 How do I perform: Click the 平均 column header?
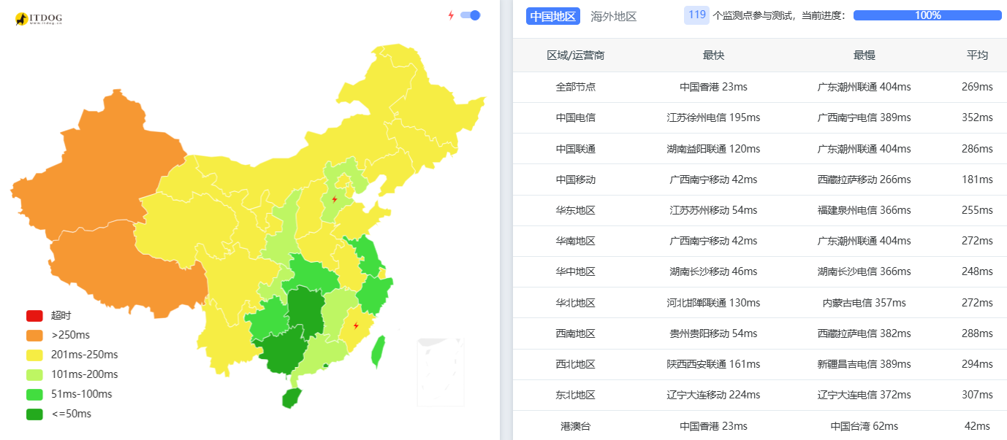pyautogui.click(x=977, y=55)
